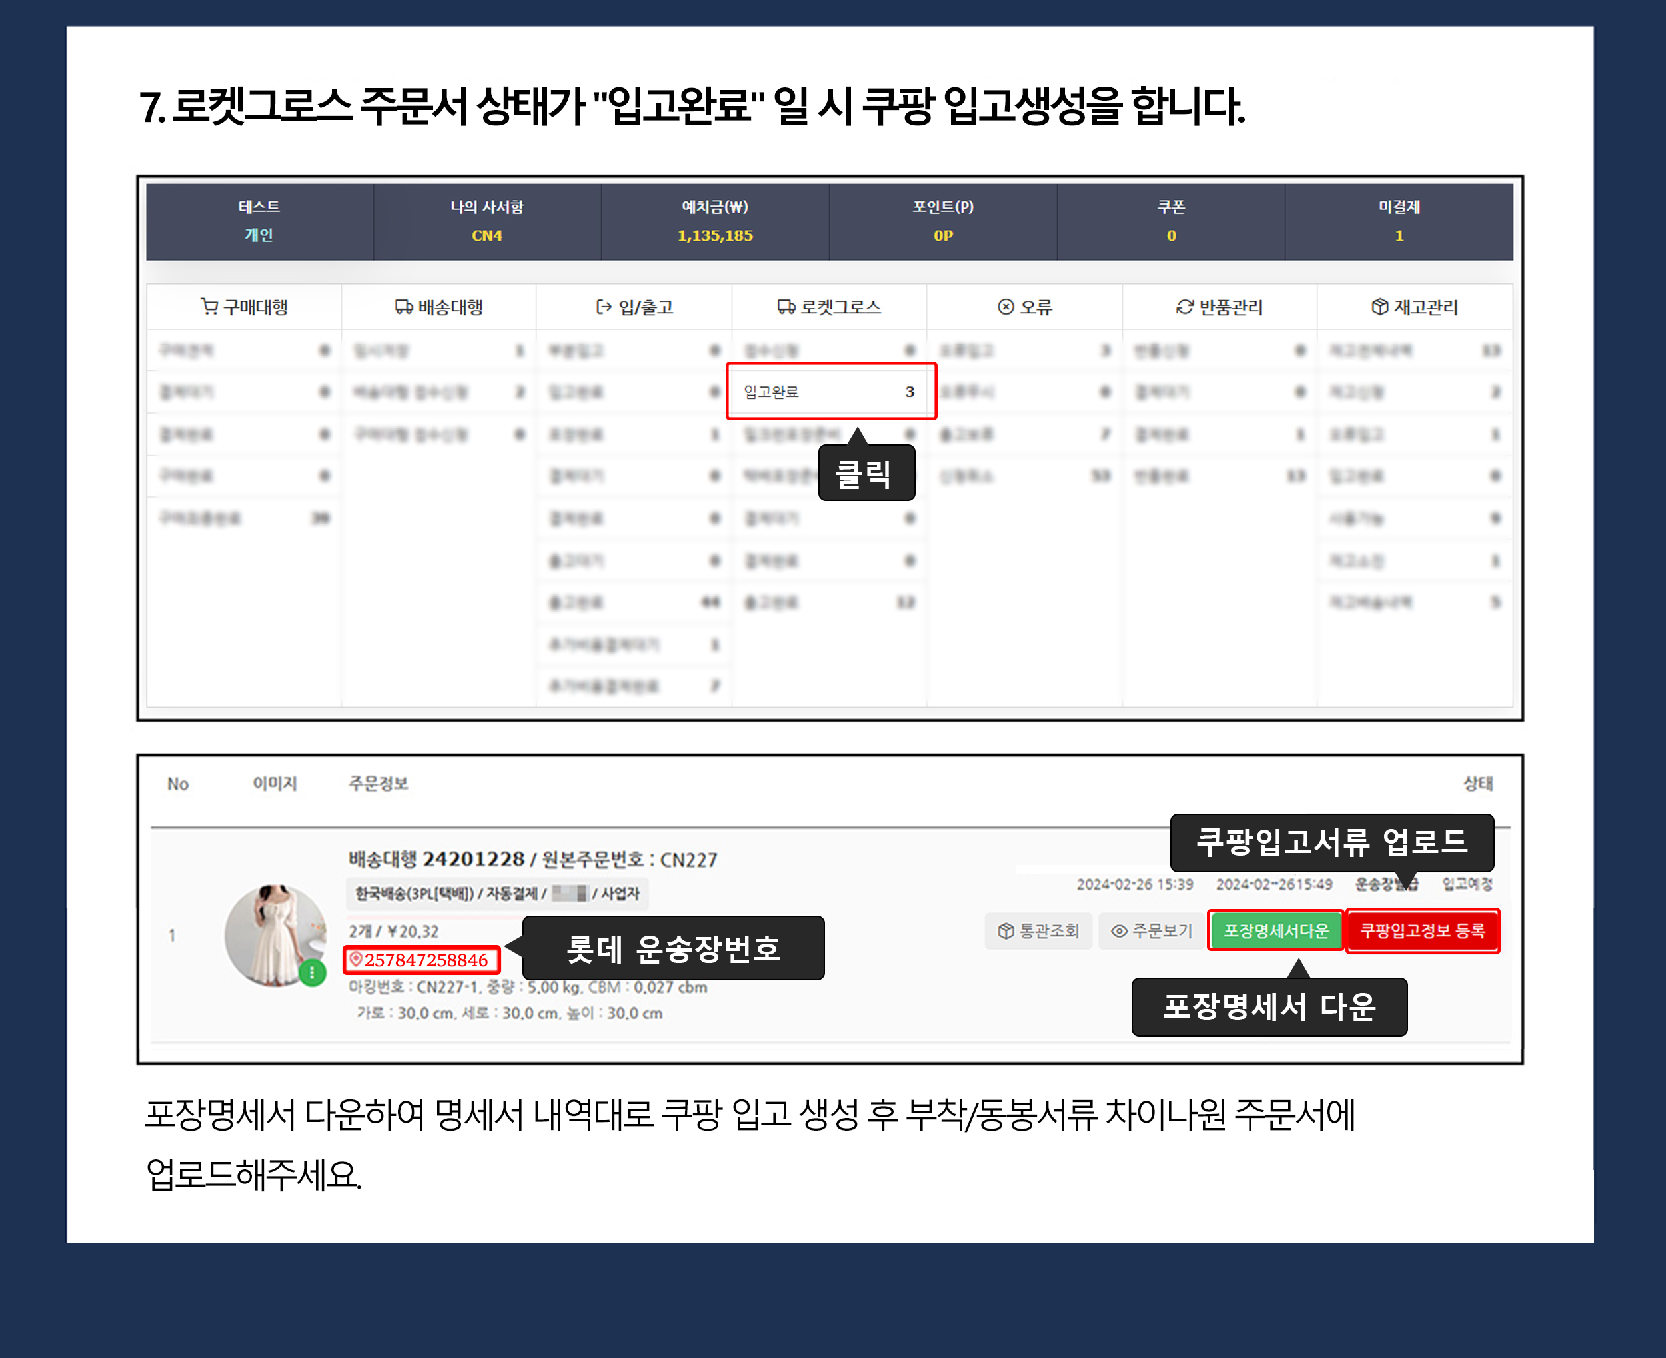Screen dimensions: 1666x1358
Task: Click the 2024-02-2615:49 timestamp
Action: pos(1274,884)
